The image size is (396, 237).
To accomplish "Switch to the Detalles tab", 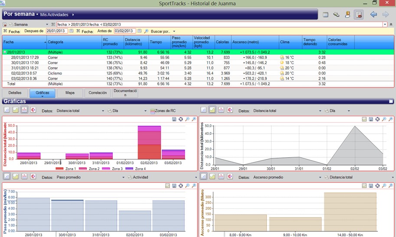I will point(15,93).
